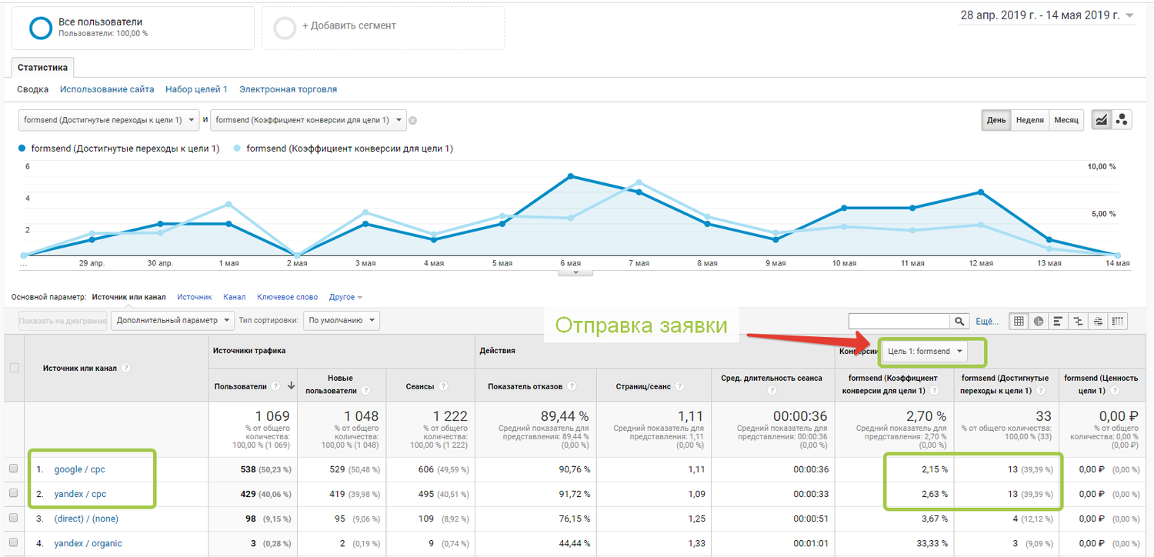Set chart granularity to Месяц

tap(1066, 120)
